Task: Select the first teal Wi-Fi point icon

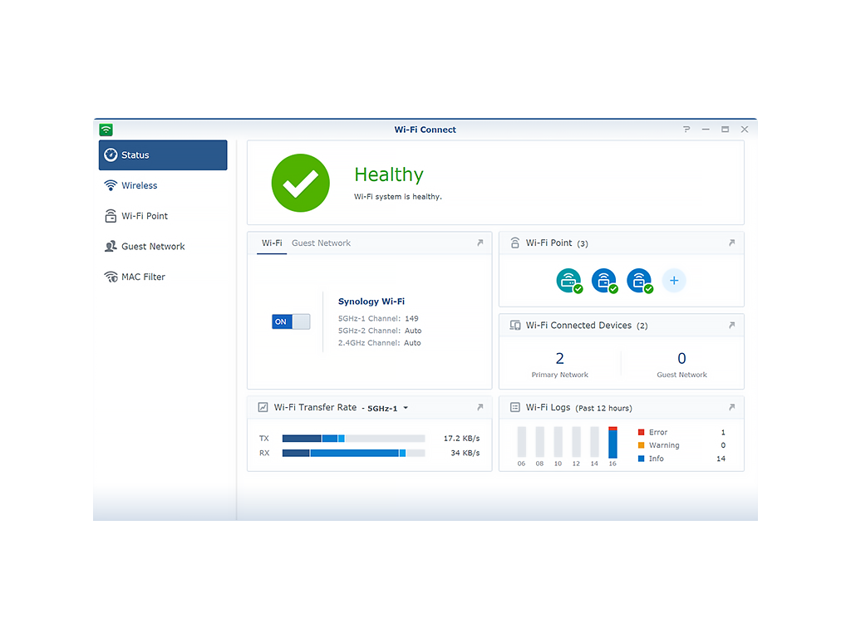Action: [568, 281]
